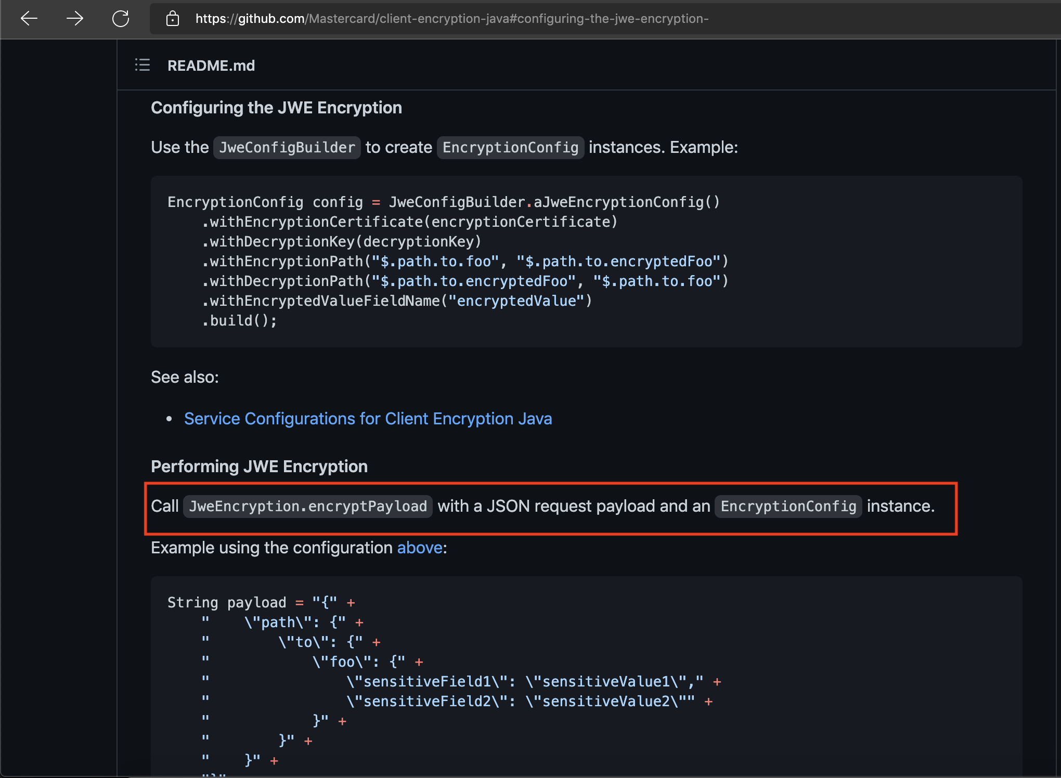Click the README.md file title

(x=211, y=66)
